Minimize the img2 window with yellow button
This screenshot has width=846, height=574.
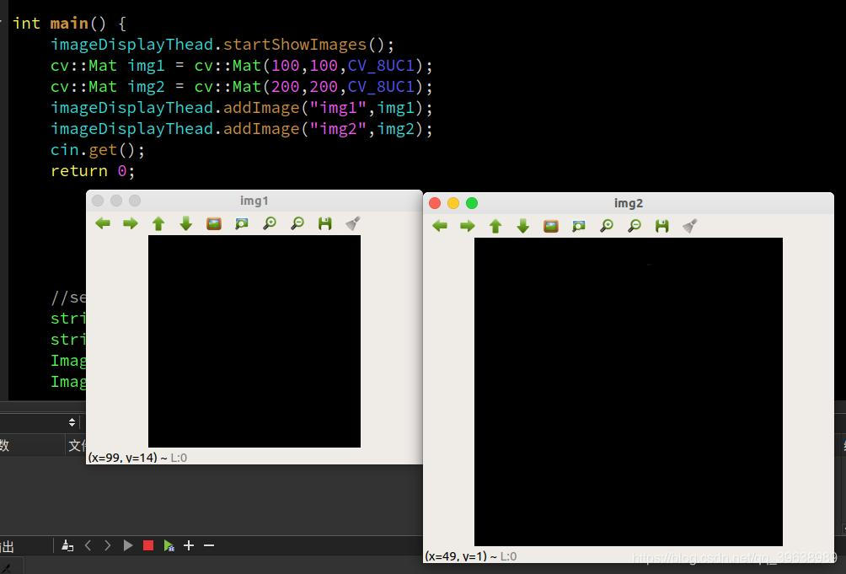453,203
